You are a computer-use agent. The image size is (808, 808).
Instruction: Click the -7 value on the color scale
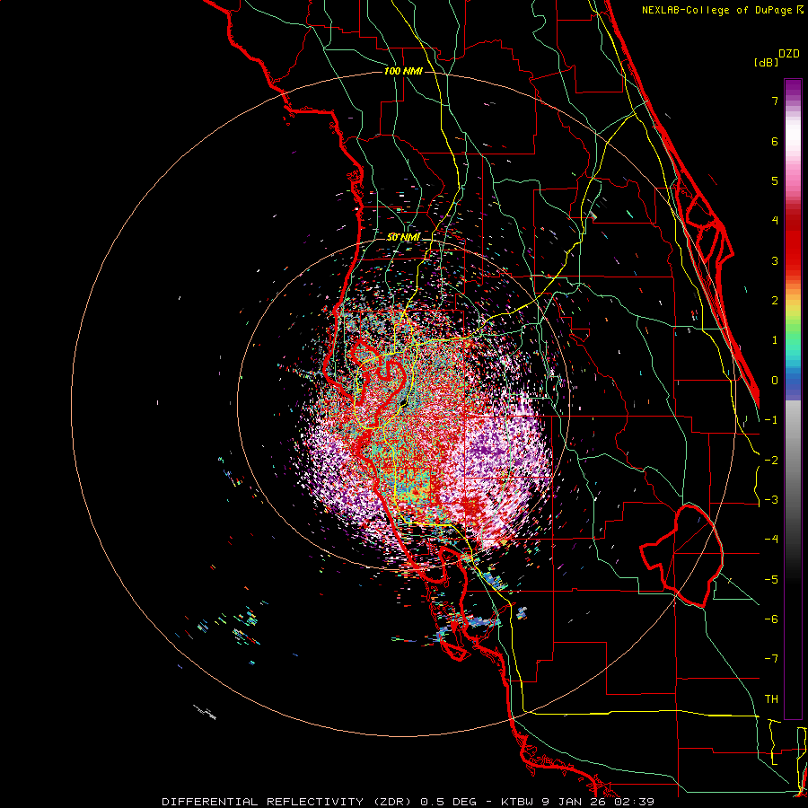point(771,659)
